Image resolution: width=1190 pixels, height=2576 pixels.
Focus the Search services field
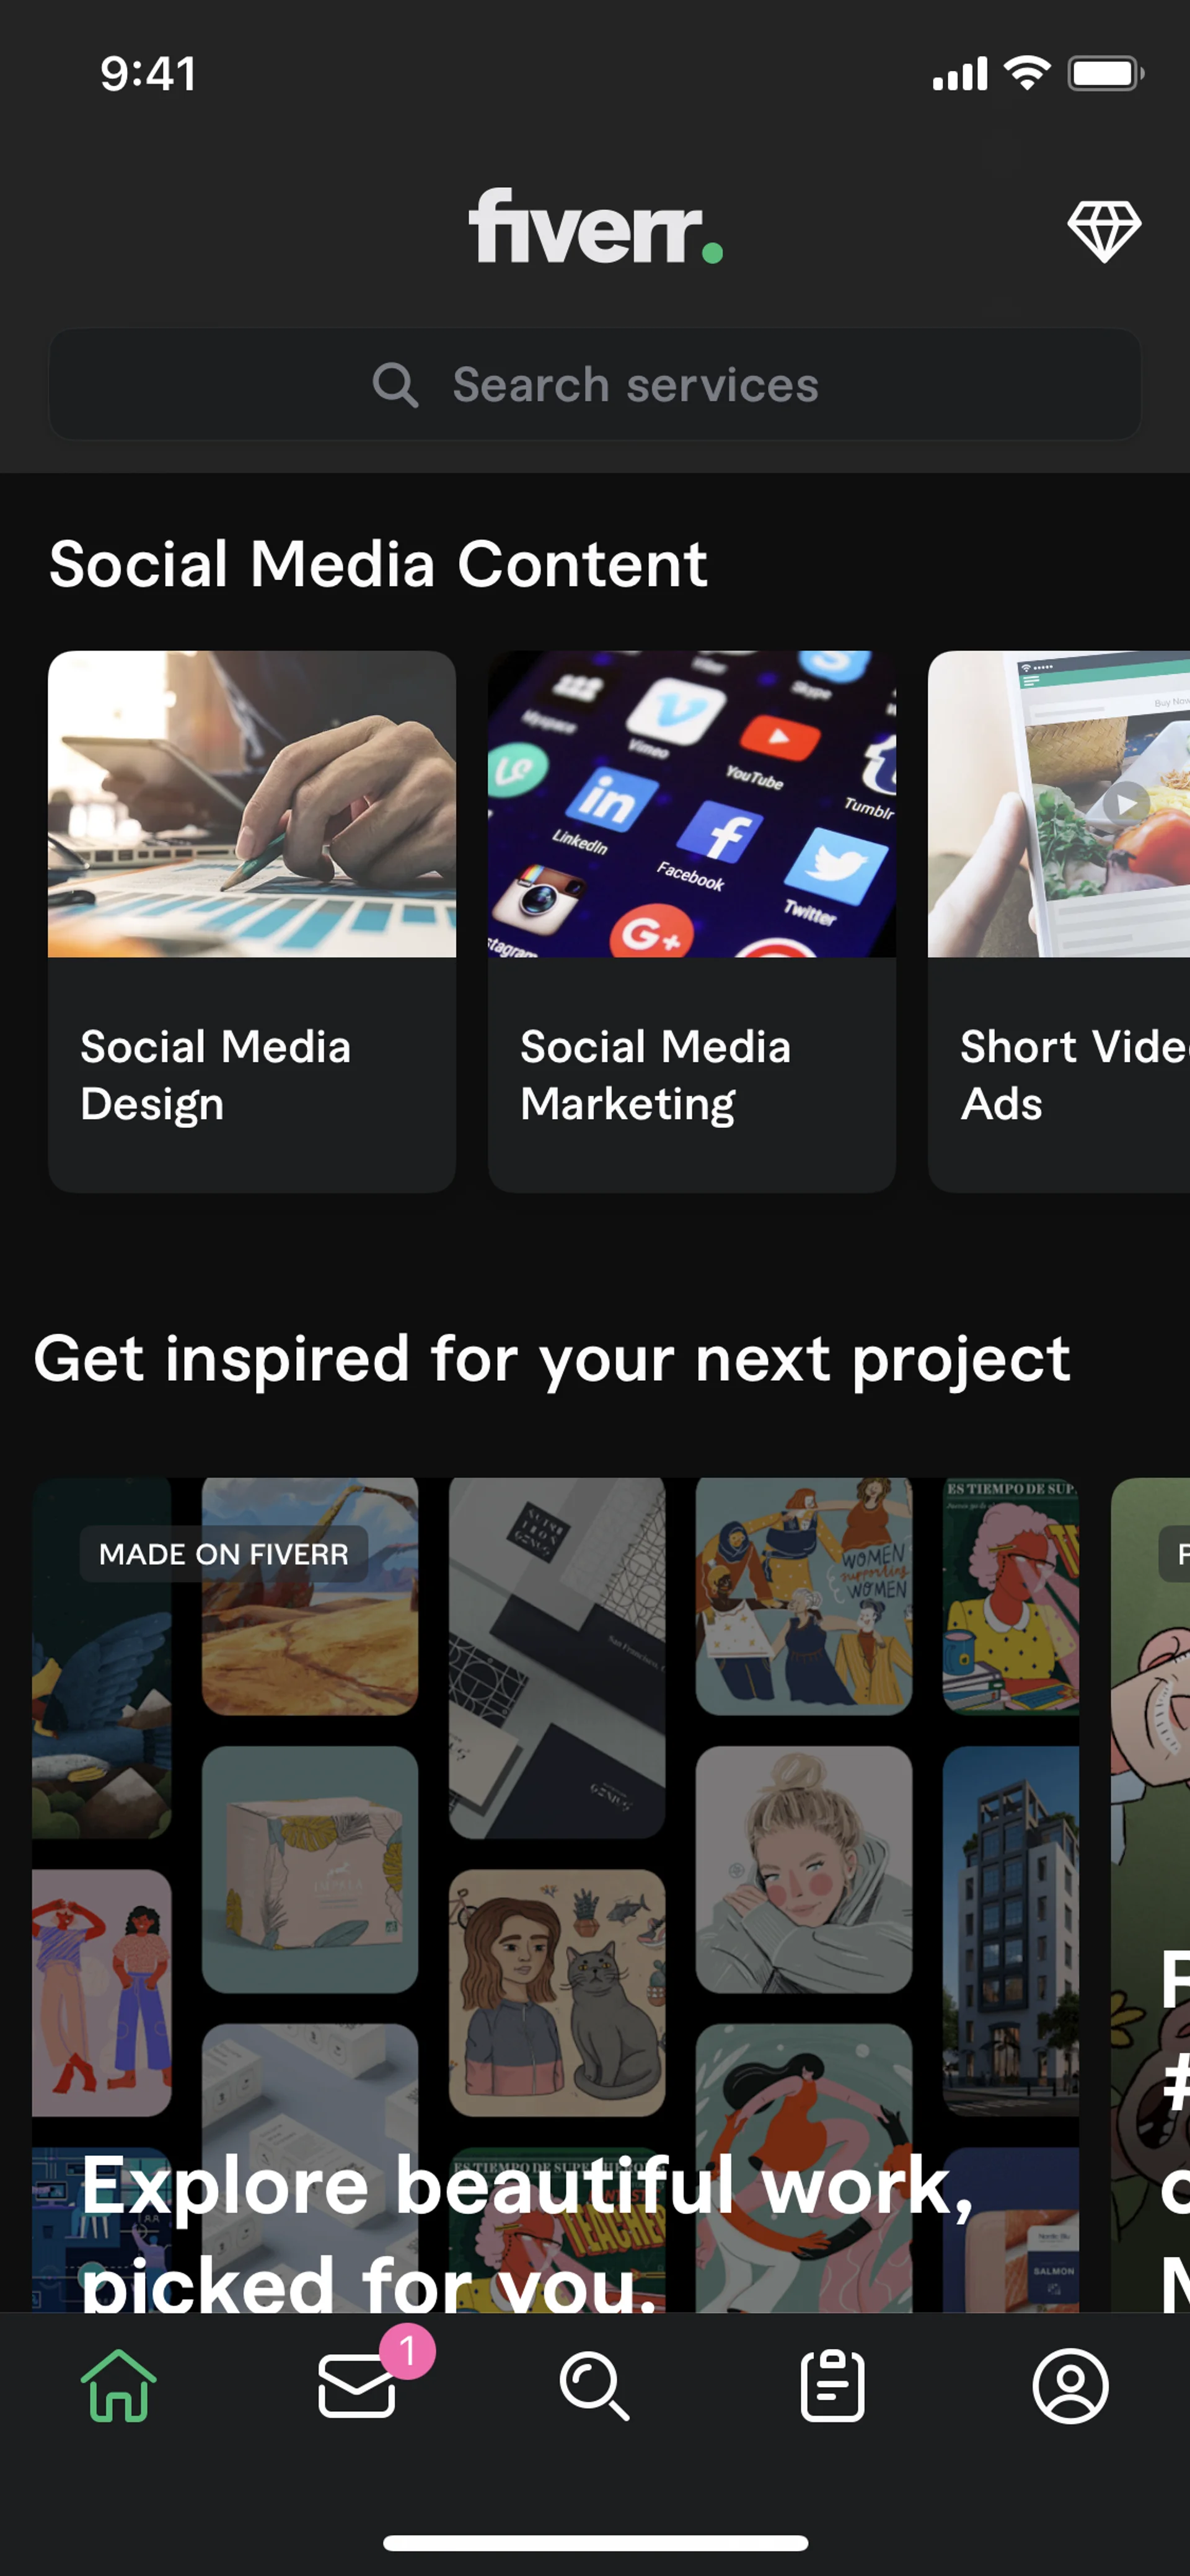click(635, 385)
